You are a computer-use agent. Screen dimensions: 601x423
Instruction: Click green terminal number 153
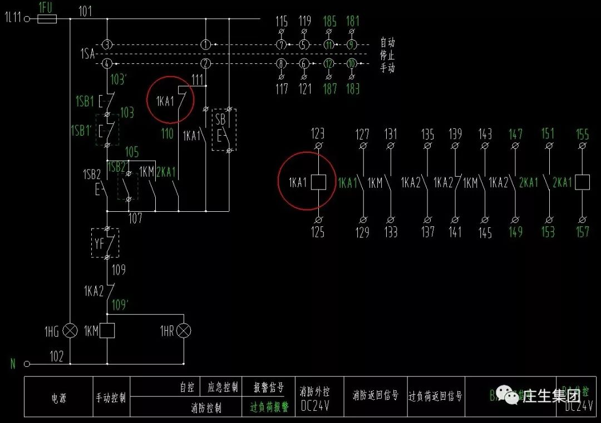coord(548,232)
